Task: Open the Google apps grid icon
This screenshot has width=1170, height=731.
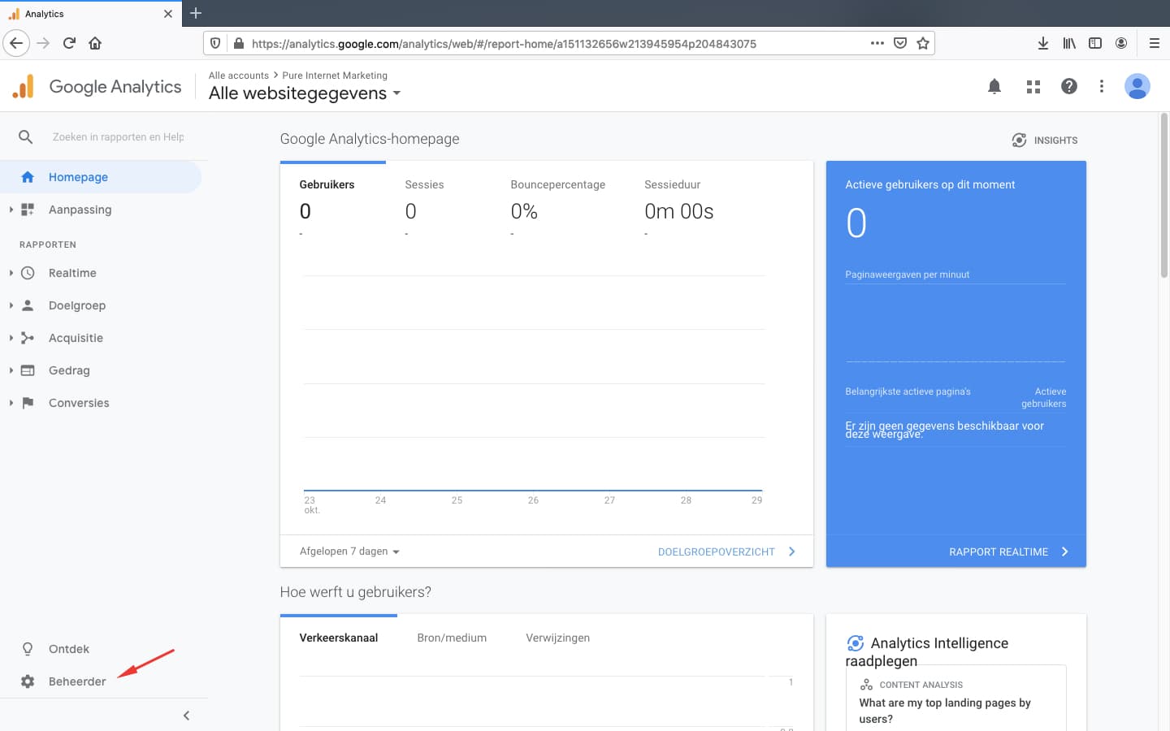Action: (x=1033, y=86)
